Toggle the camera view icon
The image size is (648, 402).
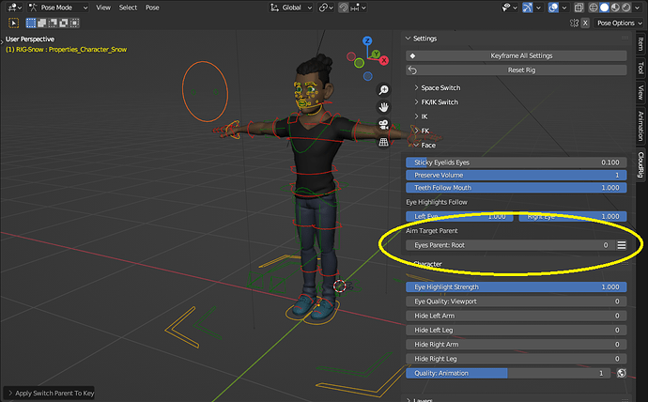[383, 124]
